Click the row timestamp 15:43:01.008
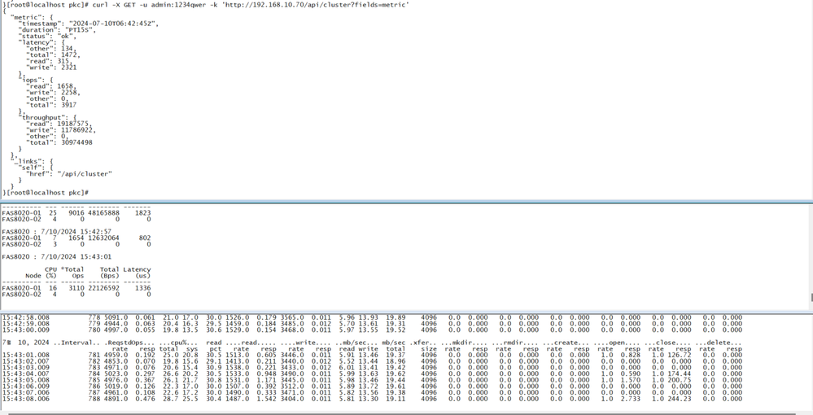 26,356
